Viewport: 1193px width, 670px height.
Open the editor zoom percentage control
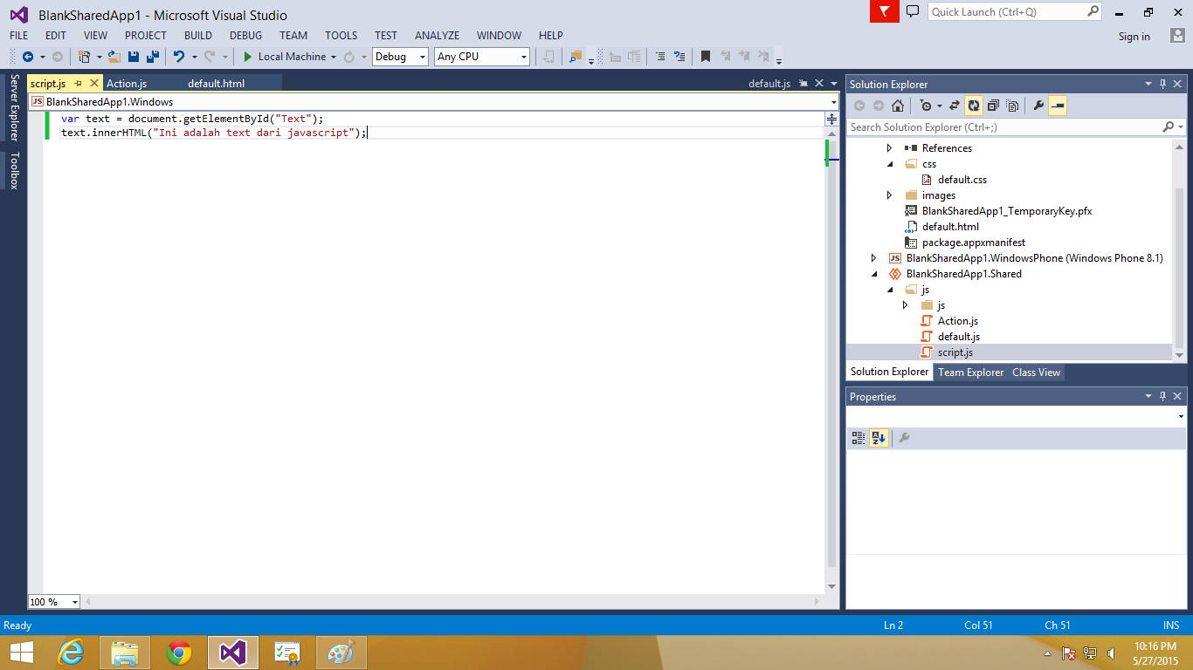tap(52, 601)
